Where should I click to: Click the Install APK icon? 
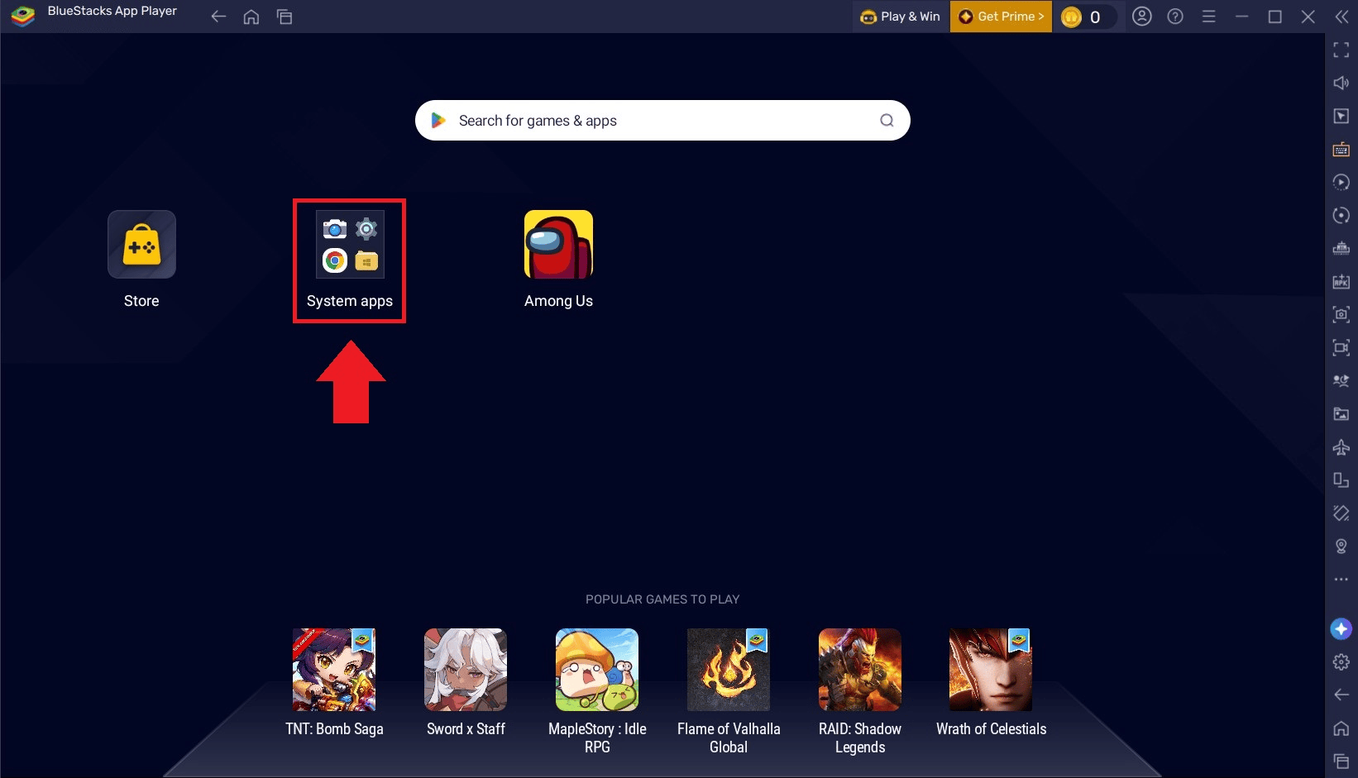(x=1341, y=282)
